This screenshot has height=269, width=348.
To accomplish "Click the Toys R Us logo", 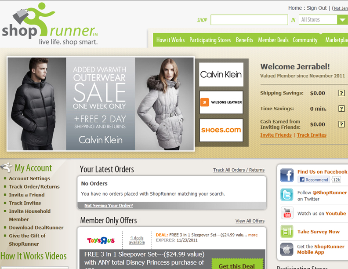I will [101, 240].
